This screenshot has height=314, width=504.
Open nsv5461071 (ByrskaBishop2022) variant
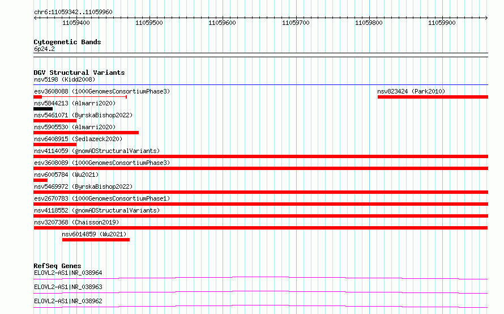tap(83, 115)
